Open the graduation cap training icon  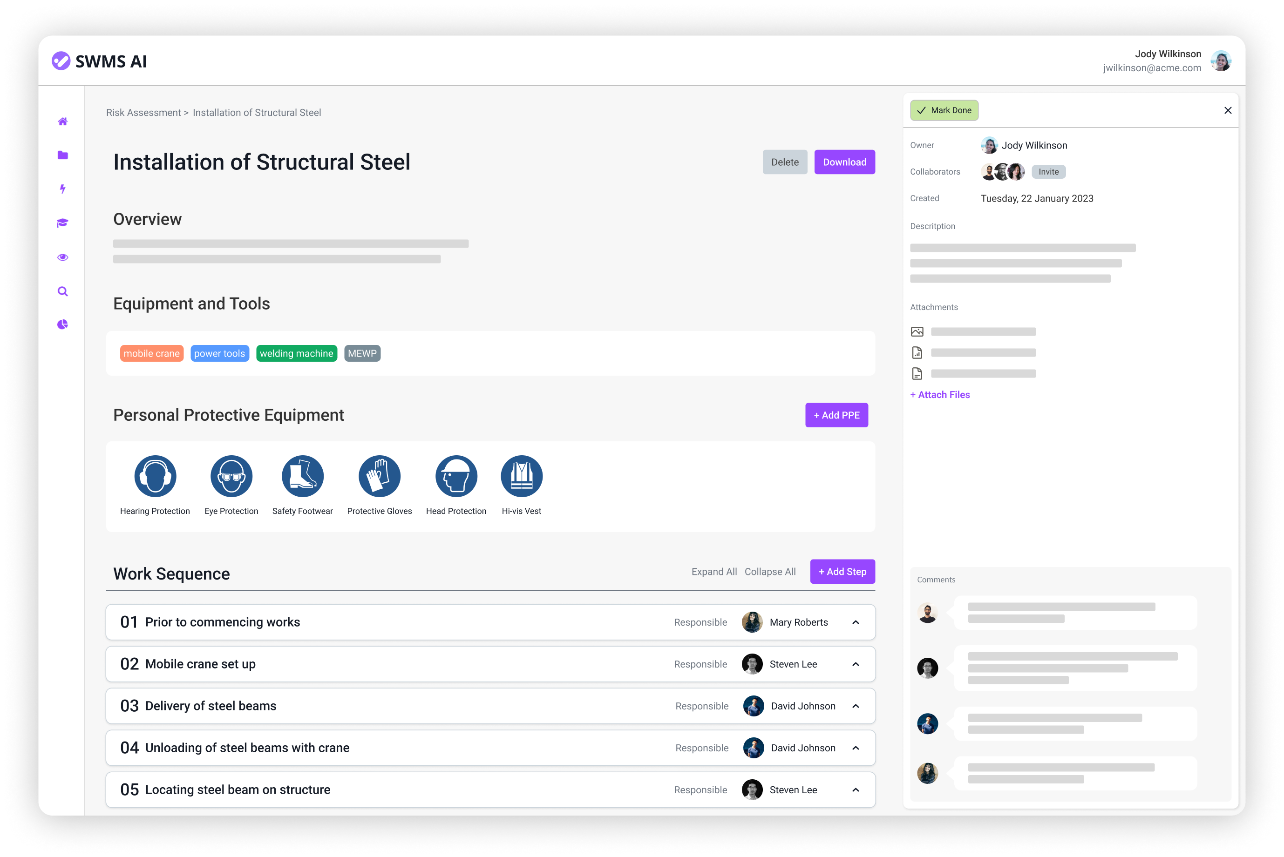[63, 223]
